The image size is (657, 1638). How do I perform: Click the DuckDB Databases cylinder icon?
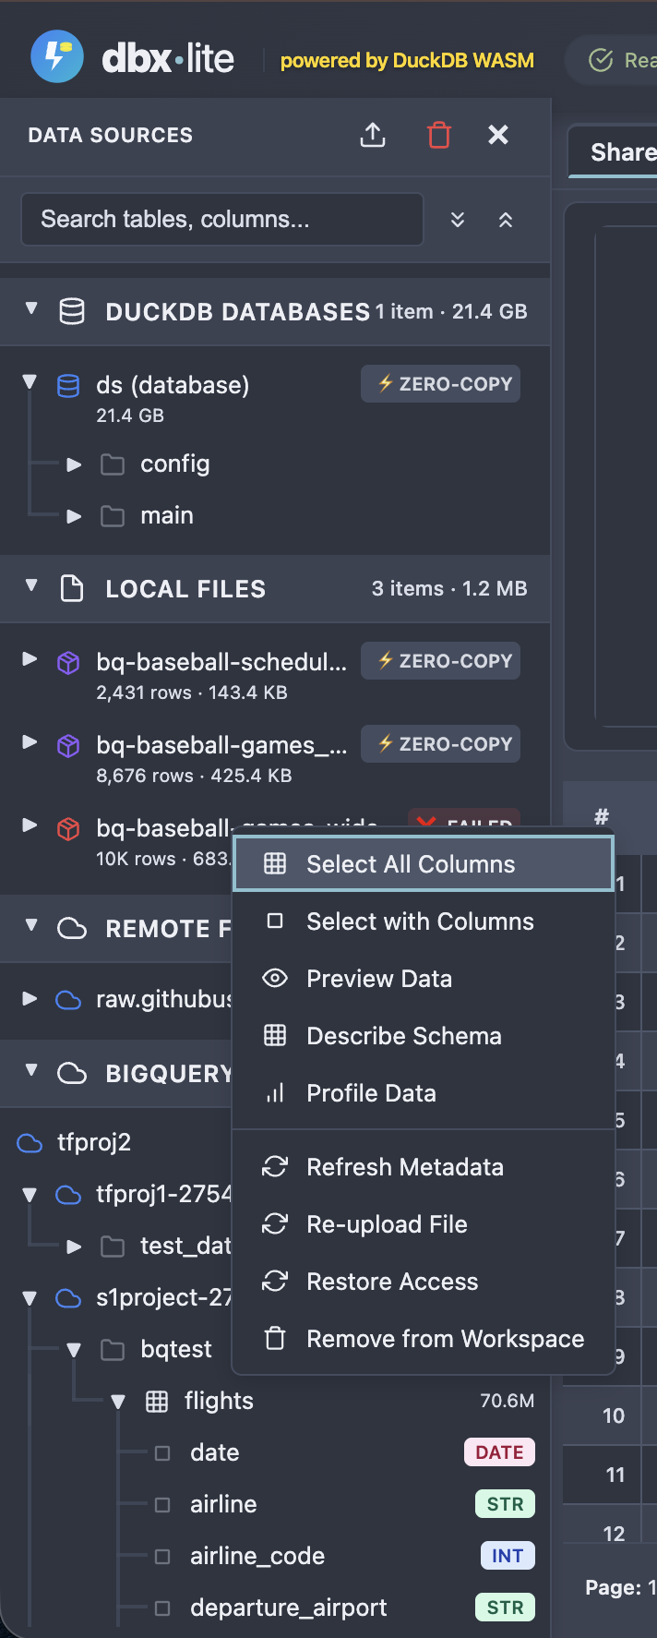tap(72, 312)
